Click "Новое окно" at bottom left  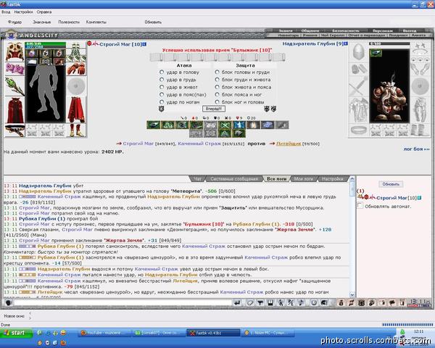pos(14,316)
